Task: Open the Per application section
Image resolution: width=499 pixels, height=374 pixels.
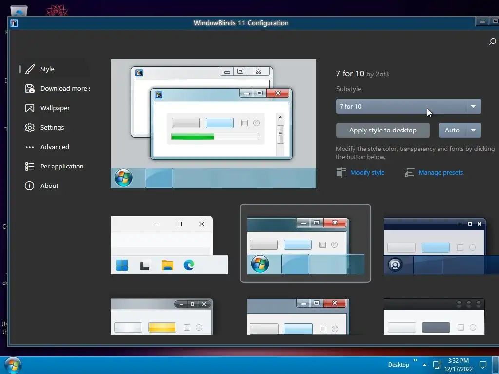Action: coord(62,167)
